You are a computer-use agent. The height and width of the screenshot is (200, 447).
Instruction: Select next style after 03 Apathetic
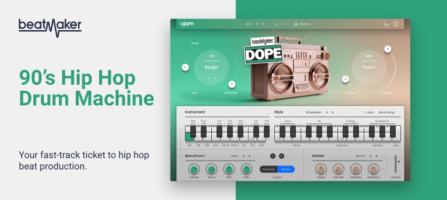click(333, 112)
